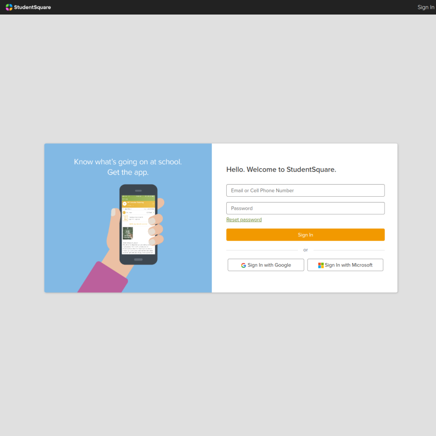
Task: Click the StudentSquare brand name text
Action: pyautogui.click(x=32, y=7)
